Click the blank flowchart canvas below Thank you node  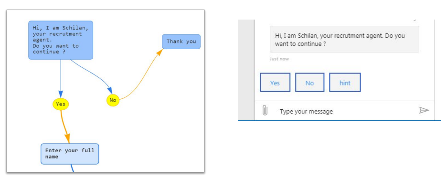[170, 114]
